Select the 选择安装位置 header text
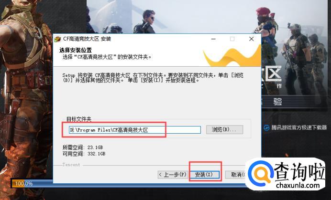 click(76, 50)
